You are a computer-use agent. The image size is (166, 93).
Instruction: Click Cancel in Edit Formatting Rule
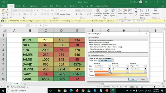pos(143,79)
